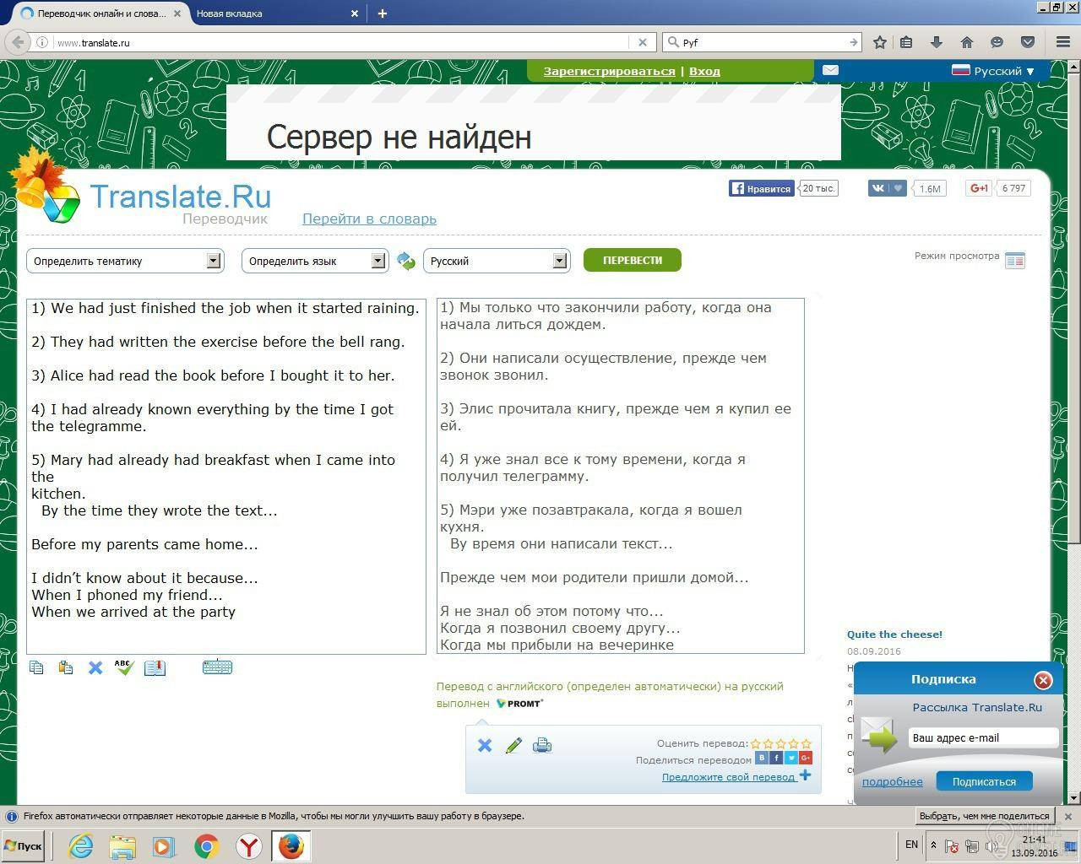
Task: Switch to the Новая вкладка tab
Action: pyautogui.click(x=270, y=13)
